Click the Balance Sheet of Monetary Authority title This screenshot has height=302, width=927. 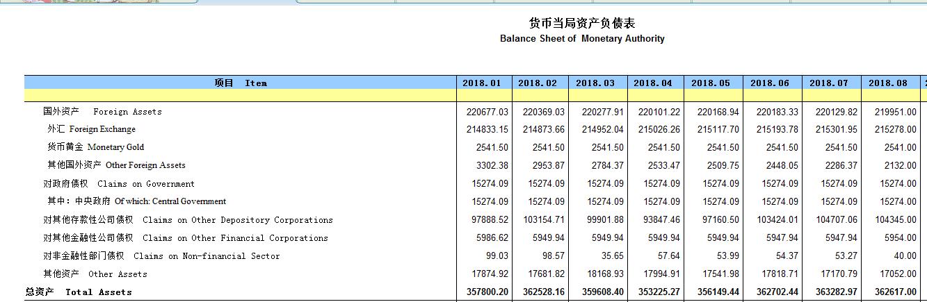pyautogui.click(x=582, y=39)
